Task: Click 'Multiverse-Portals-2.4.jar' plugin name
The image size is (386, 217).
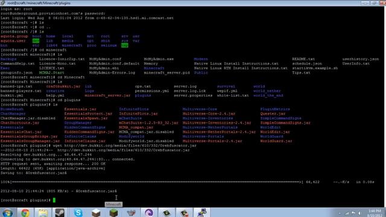Action: click(x=212, y=141)
